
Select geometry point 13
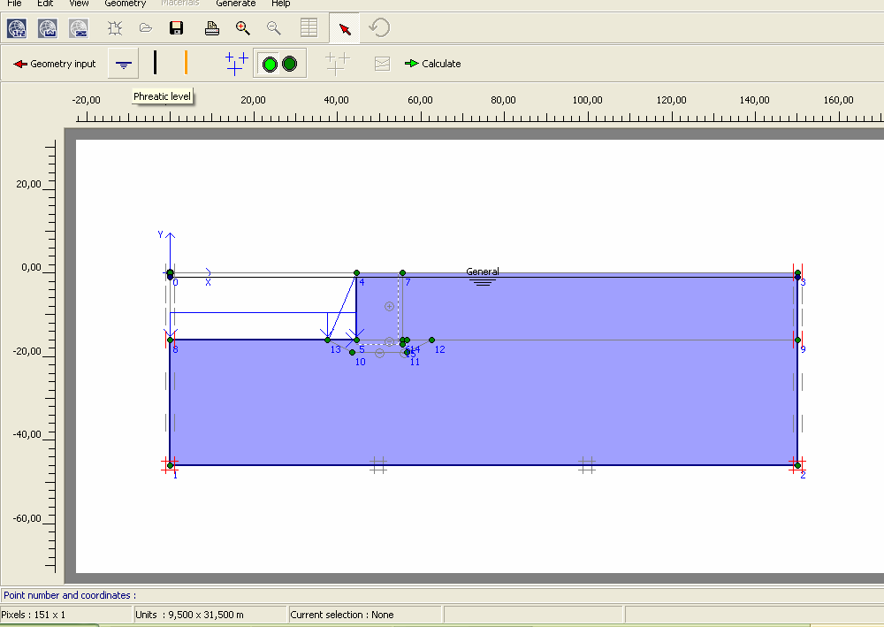point(328,340)
